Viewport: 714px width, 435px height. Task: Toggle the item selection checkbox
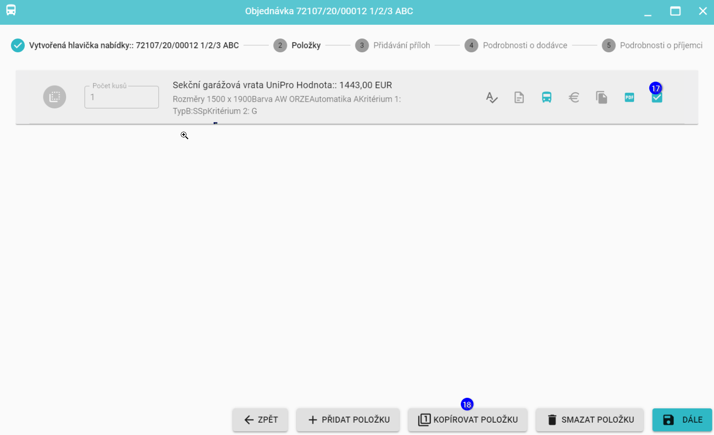(657, 98)
